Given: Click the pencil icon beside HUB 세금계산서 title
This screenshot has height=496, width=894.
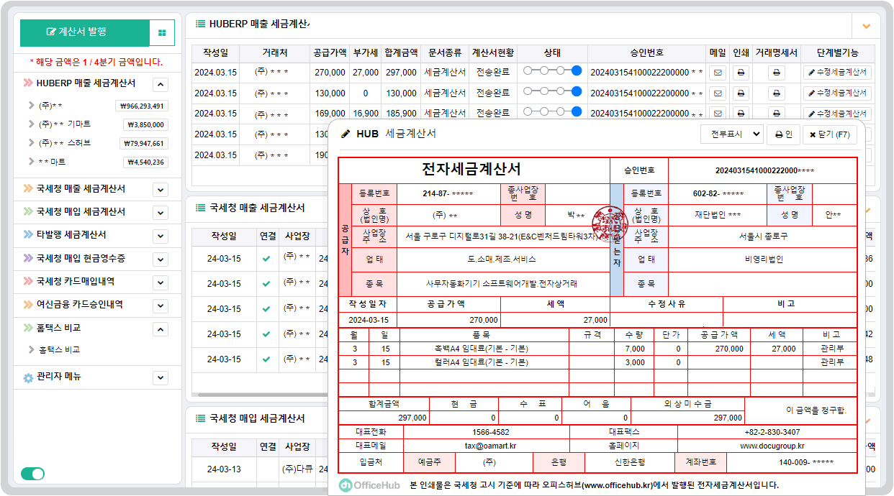Looking at the screenshot, I should pos(346,134).
